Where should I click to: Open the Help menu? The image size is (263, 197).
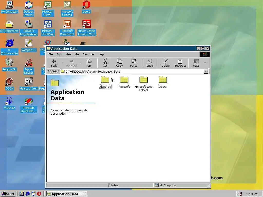[x=101, y=54]
